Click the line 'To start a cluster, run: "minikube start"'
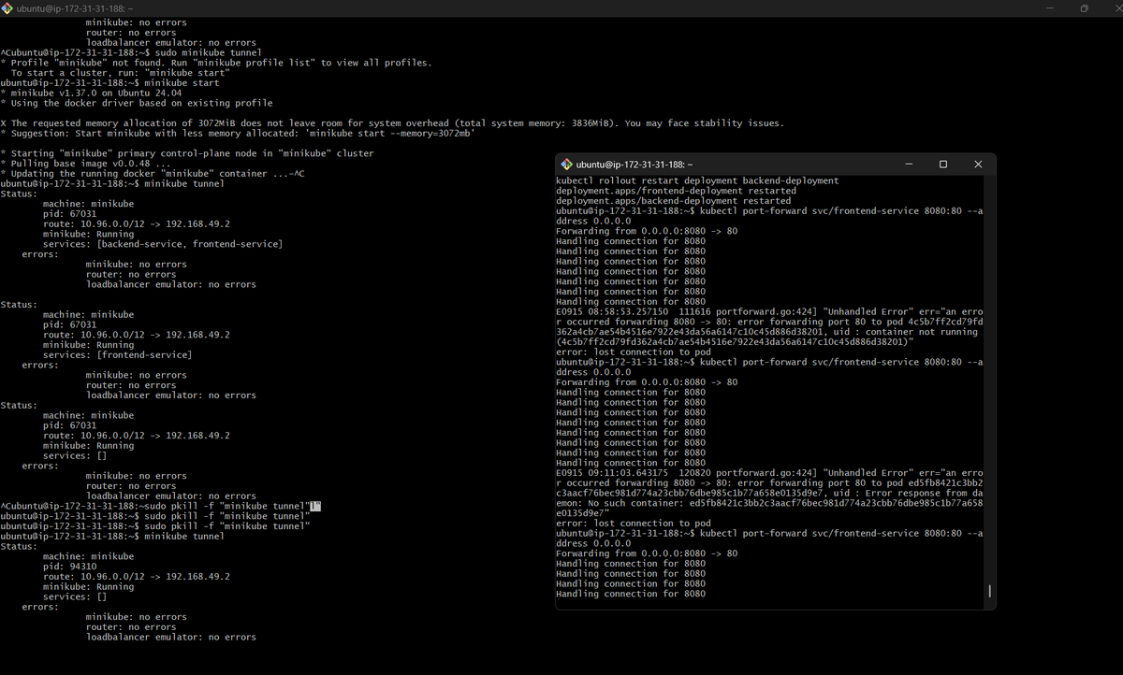The height and width of the screenshot is (675, 1123). (120, 73)
